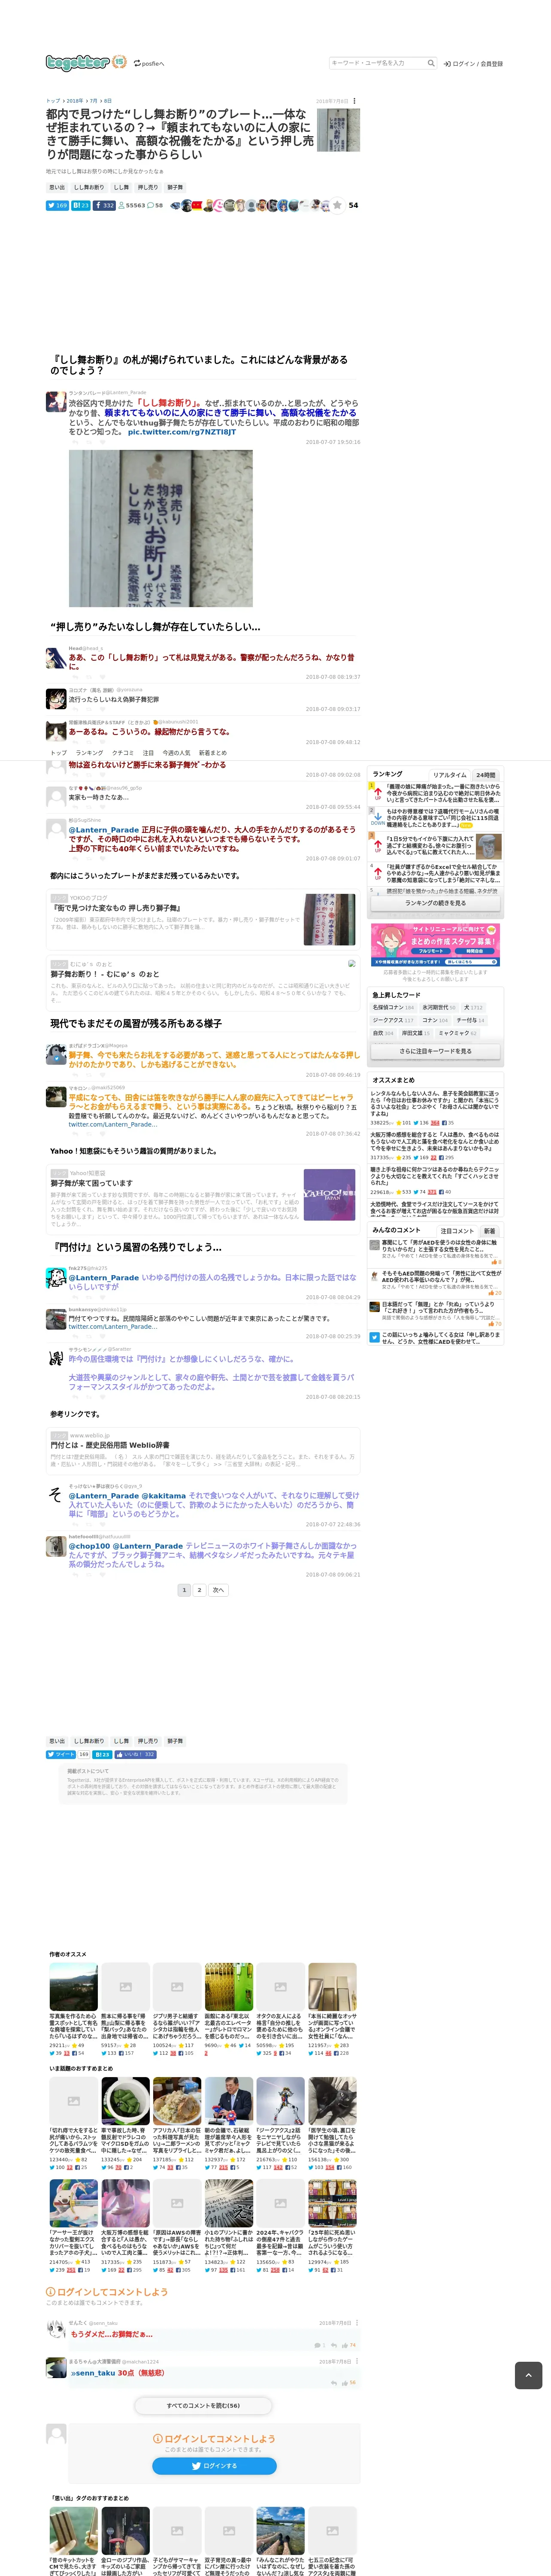The width and height of the screenshot is (551, 2576).
Task: Click さらに注目キーワードを見る button
Action: click(x=435, y=1051)
